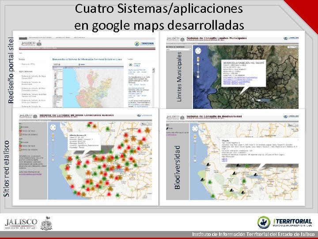Click pan control on the Biodiversidad map
Screen dimensions: 318x239
[x=195, y=129]
